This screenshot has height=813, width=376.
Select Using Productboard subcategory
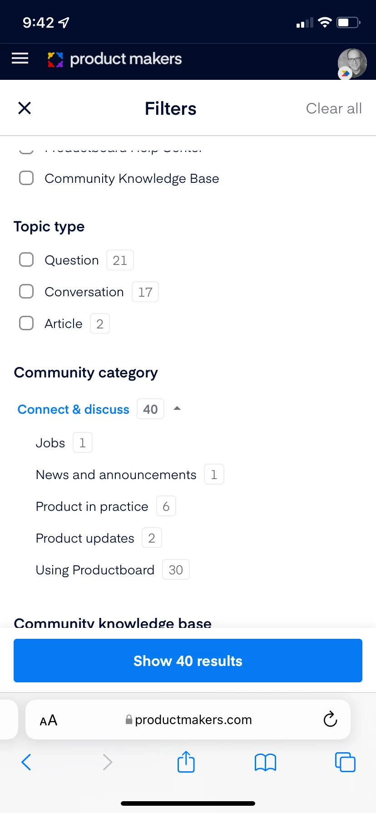[95, 570]
